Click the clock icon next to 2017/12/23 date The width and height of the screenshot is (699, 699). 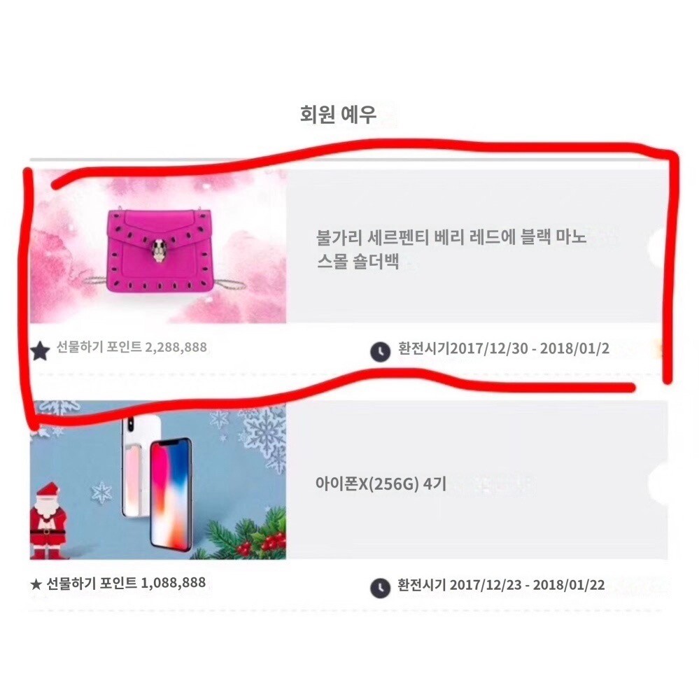tap(380, 588)
